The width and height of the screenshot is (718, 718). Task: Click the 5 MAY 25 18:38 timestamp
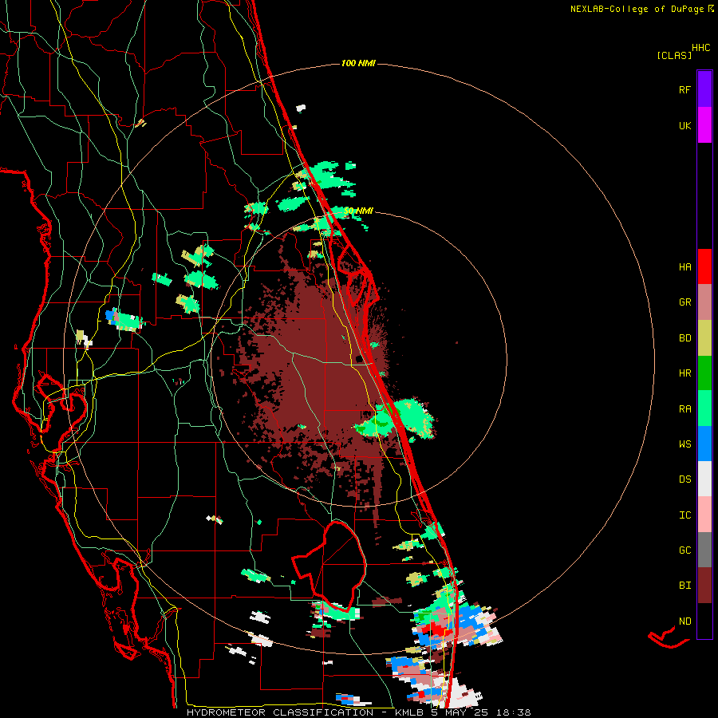click(x=481, y=712)
